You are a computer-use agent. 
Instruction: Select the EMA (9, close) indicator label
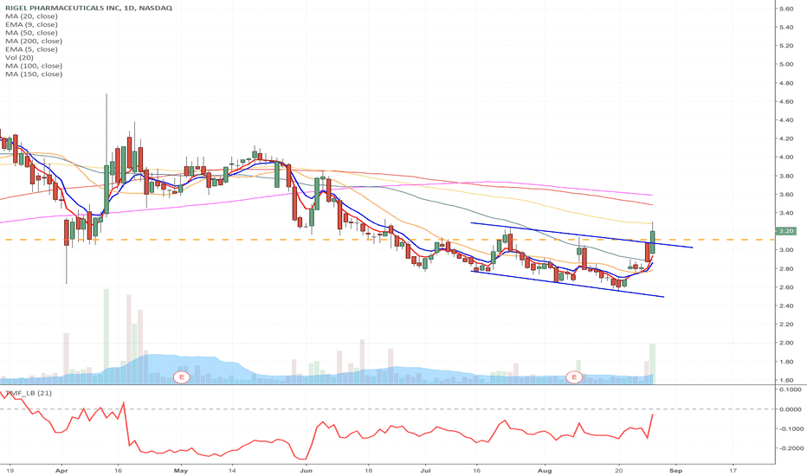(31, 24)
